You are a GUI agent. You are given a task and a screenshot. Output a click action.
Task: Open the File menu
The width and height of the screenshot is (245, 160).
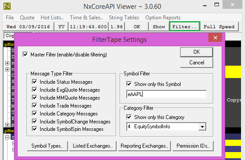(x=10, y=18)
